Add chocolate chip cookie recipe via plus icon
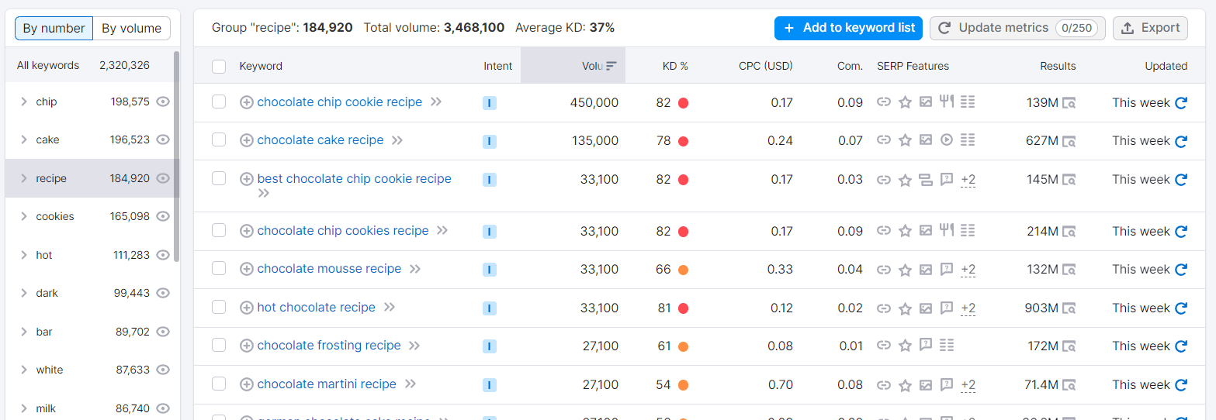The image size is (1216, 420). tap(247, 102)
